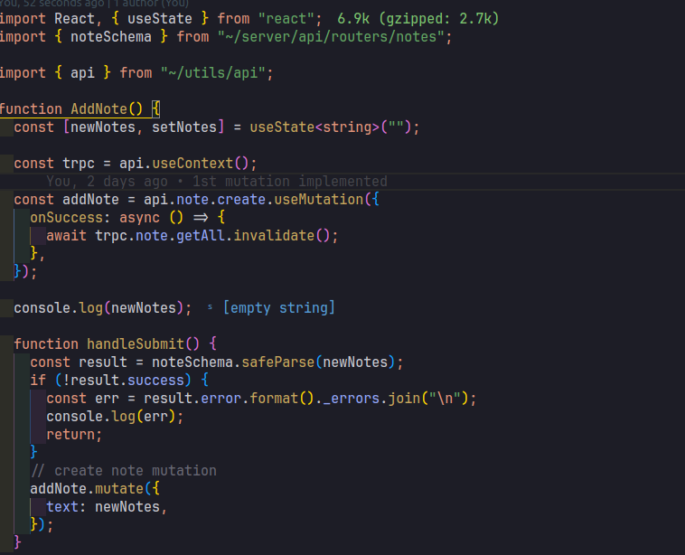This screenshot has width=685, height=555.
Task: Click the "onSuccess" property key
Action: point(66,218)
